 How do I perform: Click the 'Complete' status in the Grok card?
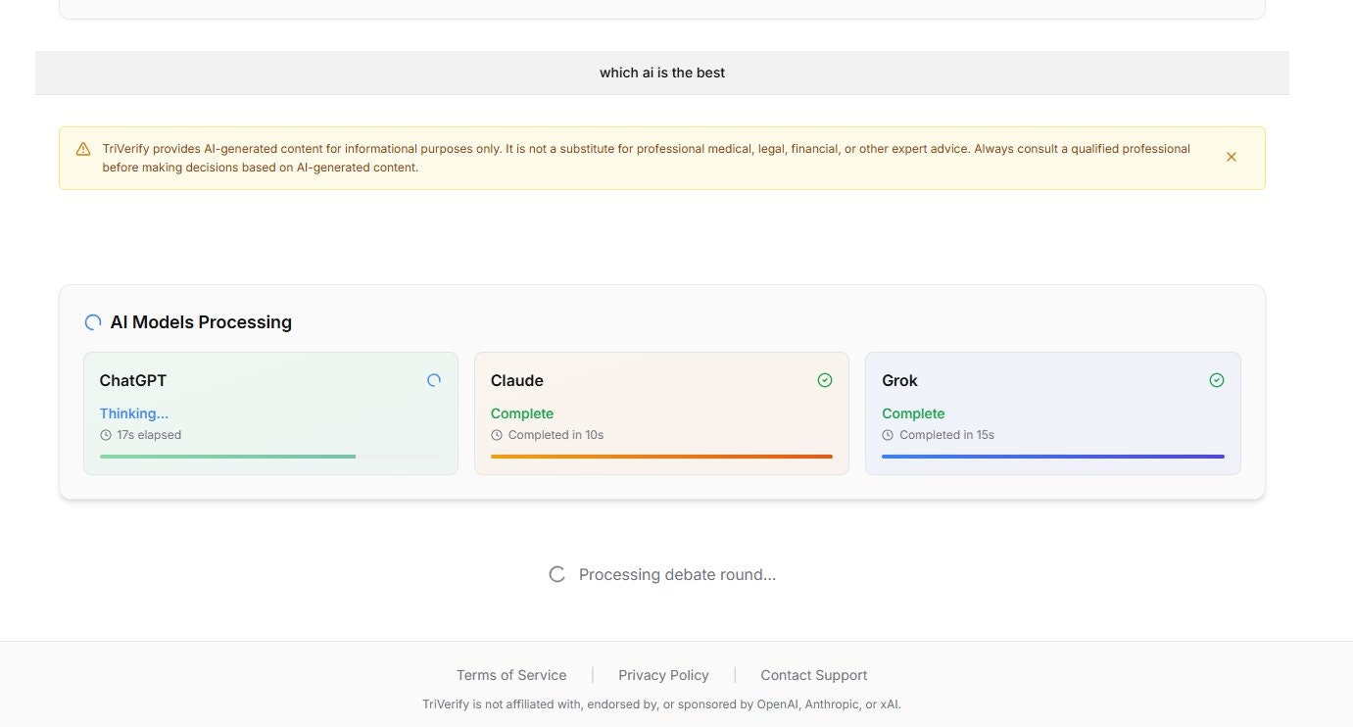coord(913,413)
